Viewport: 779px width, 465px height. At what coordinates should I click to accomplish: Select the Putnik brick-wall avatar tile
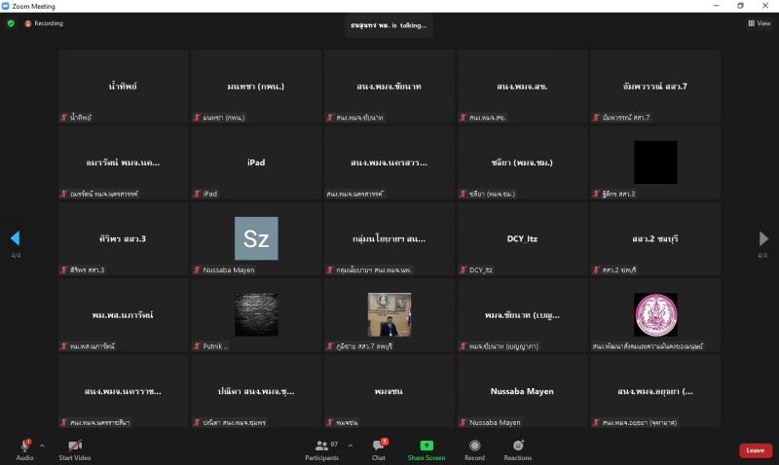(256, 315)
